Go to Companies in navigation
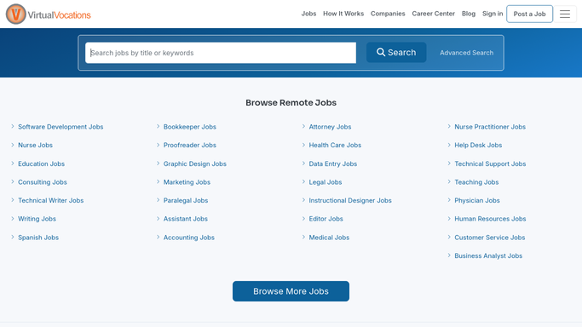The height and width of the screenshot is (327, 582). (x=388, y=14)
